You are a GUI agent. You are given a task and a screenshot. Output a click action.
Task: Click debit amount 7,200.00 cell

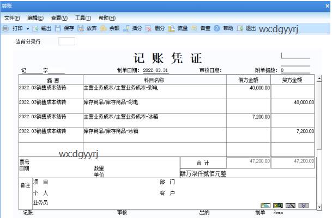click(249, 120)
